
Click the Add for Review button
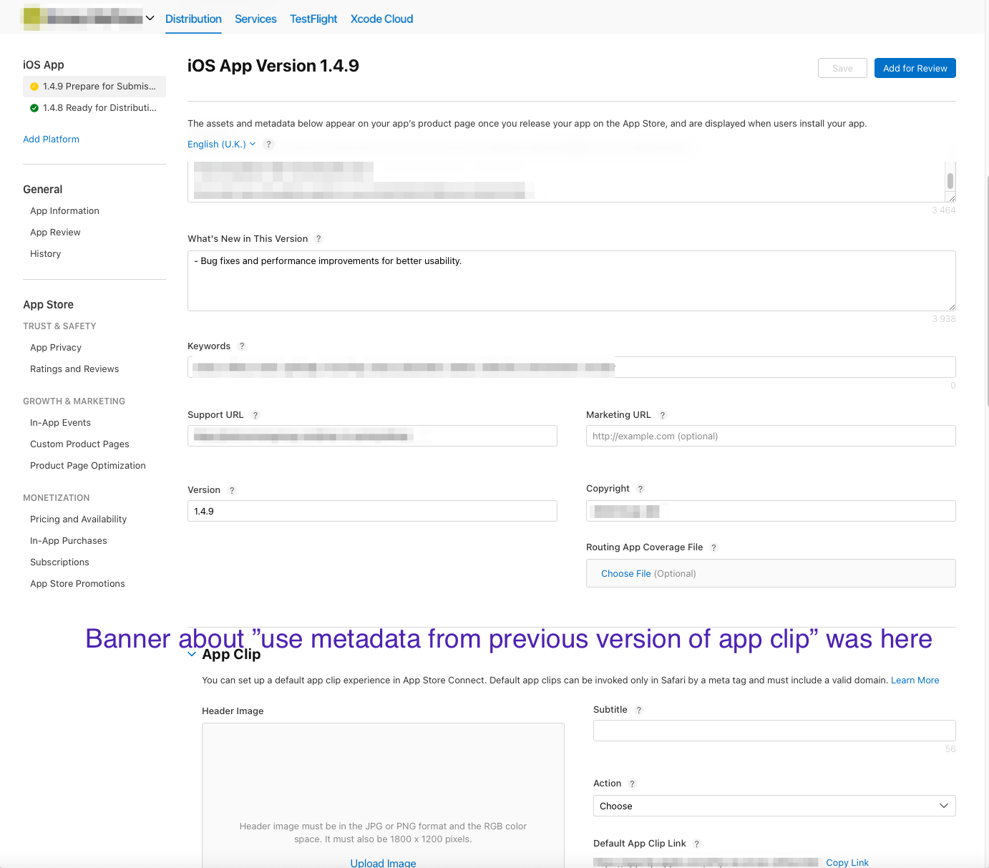click(915, 68)
